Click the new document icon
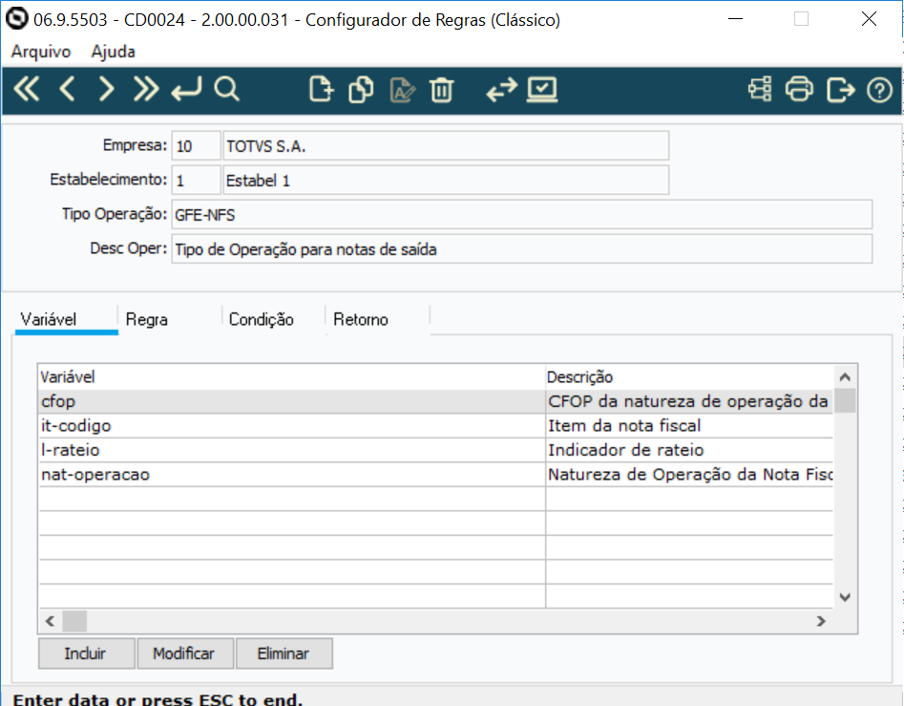 coord(321,90)
